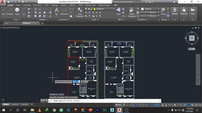This screenshot has width=202, height=113.
Task: Expand the Properties panel
Action: click(143, 19)
